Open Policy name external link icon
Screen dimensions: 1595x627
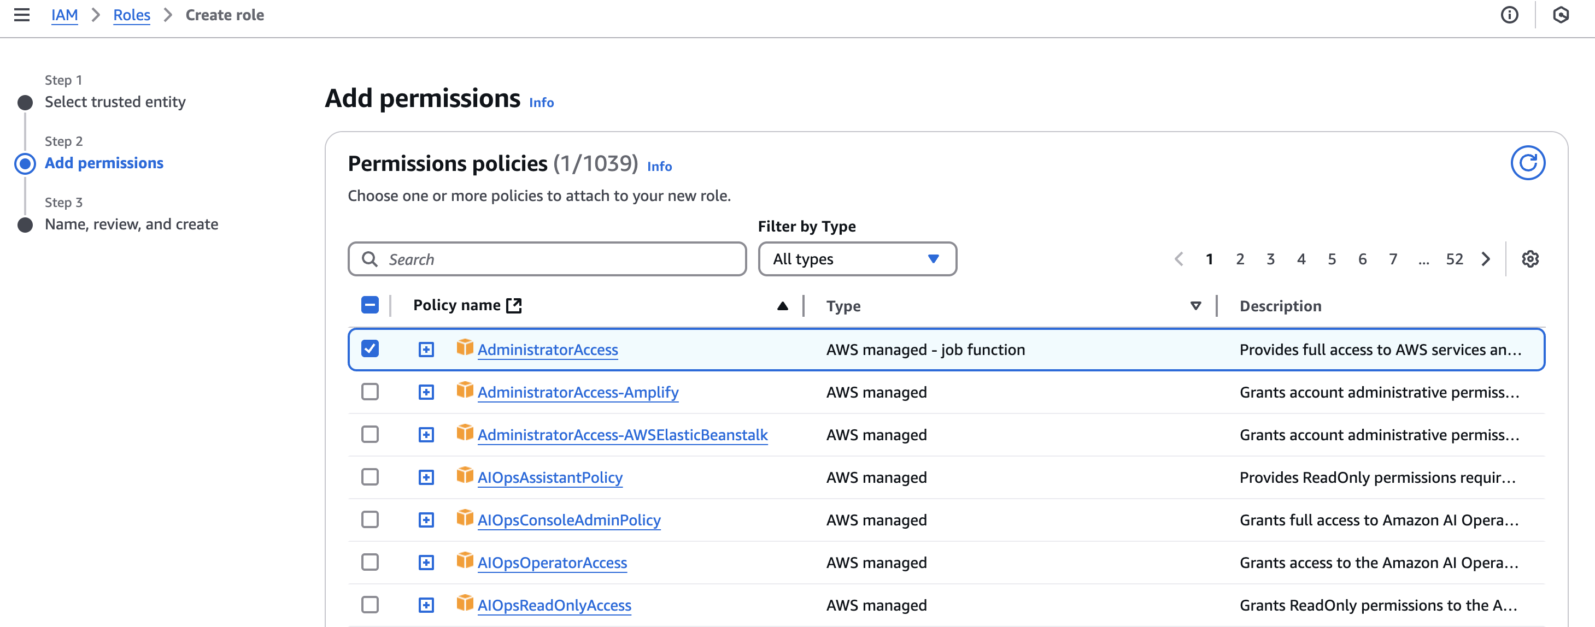tap(514, 305)
